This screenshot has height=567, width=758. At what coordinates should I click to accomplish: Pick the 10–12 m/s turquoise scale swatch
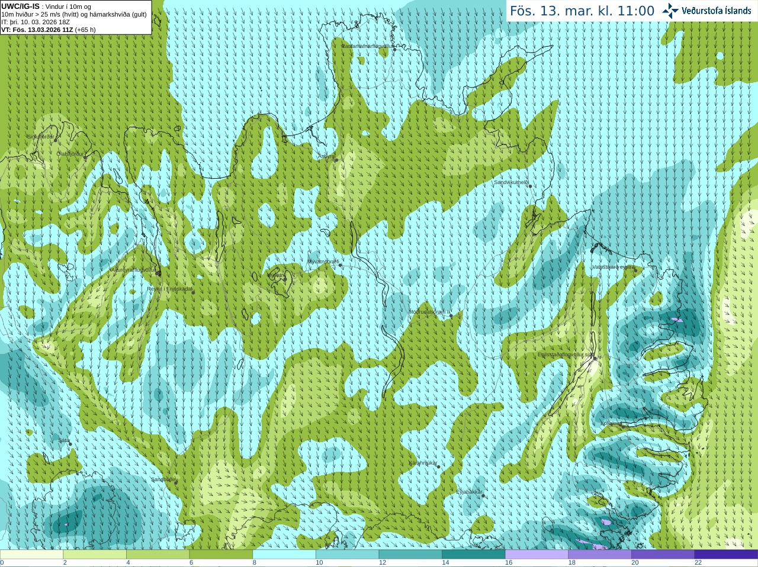348,555
